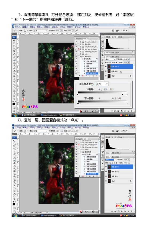The image size is (147, 230).
Task: Open 混合颜色带 灰色 dropdown
Action: (102, 84)
